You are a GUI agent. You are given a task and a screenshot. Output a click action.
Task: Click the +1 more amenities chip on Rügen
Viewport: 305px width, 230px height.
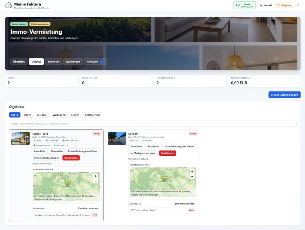click(68, 145)
